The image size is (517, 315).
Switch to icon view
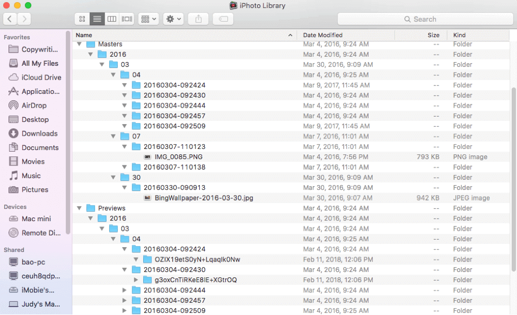point(82,19)
